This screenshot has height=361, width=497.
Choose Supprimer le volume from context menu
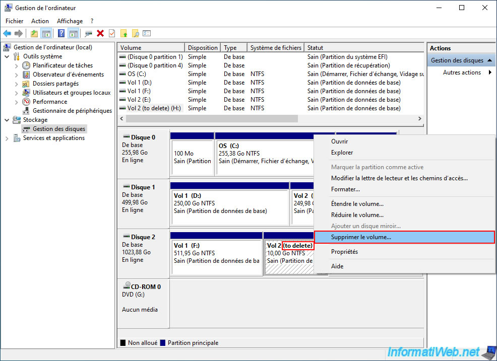361,237
